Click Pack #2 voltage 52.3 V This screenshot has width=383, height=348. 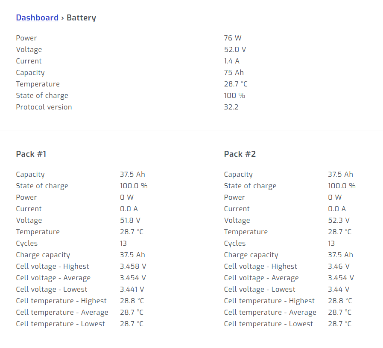(x=339, y=221)
